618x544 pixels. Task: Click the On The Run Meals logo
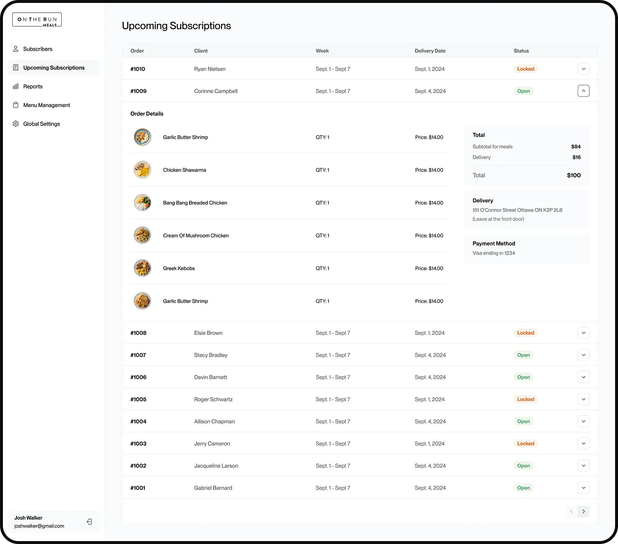37,20
